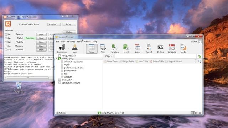
Task: Click the mysql_MacOSX connection icon
Action: tap(59, 55)
